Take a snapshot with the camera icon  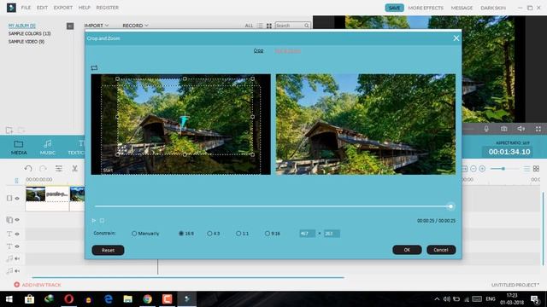point(503,129)
